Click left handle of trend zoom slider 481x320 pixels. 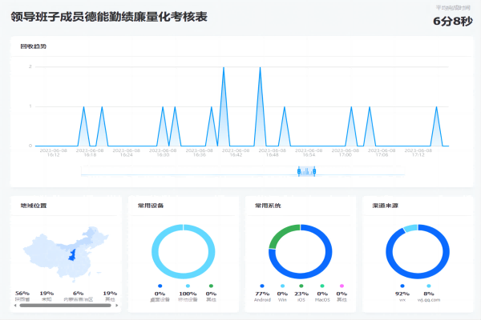tap(300, 170)
